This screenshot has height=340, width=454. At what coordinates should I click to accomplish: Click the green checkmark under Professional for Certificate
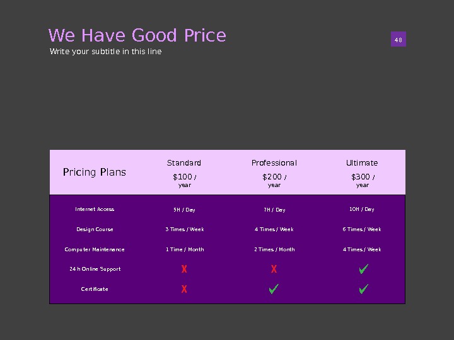click(274, 290)
